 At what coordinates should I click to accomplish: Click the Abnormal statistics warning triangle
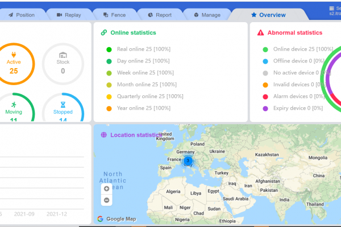[260, 32]
